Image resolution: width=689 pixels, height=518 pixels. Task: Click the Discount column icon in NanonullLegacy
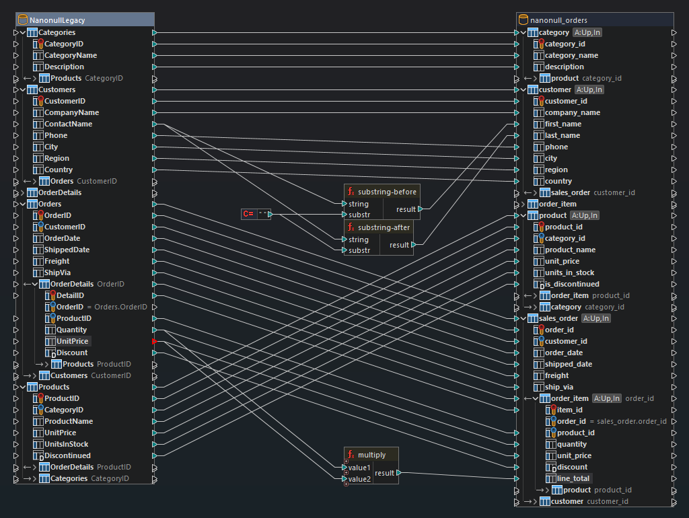click(x=50, y=353)
